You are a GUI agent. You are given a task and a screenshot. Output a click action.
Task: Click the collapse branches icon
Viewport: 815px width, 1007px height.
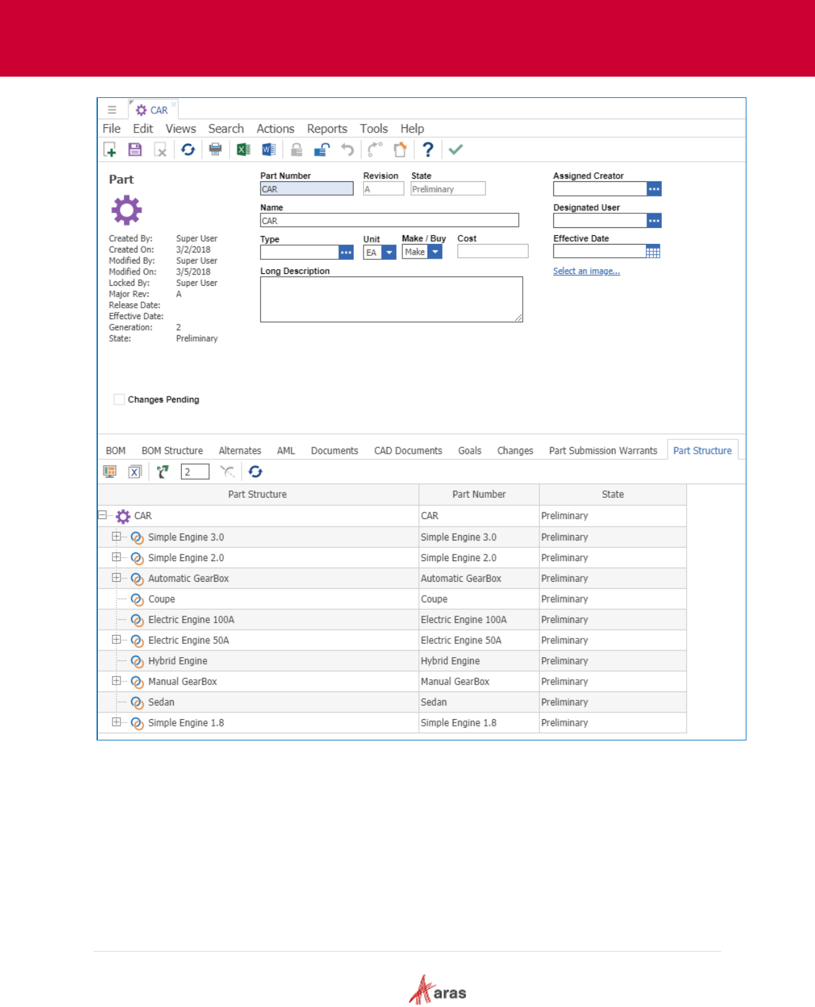[228, 472]
